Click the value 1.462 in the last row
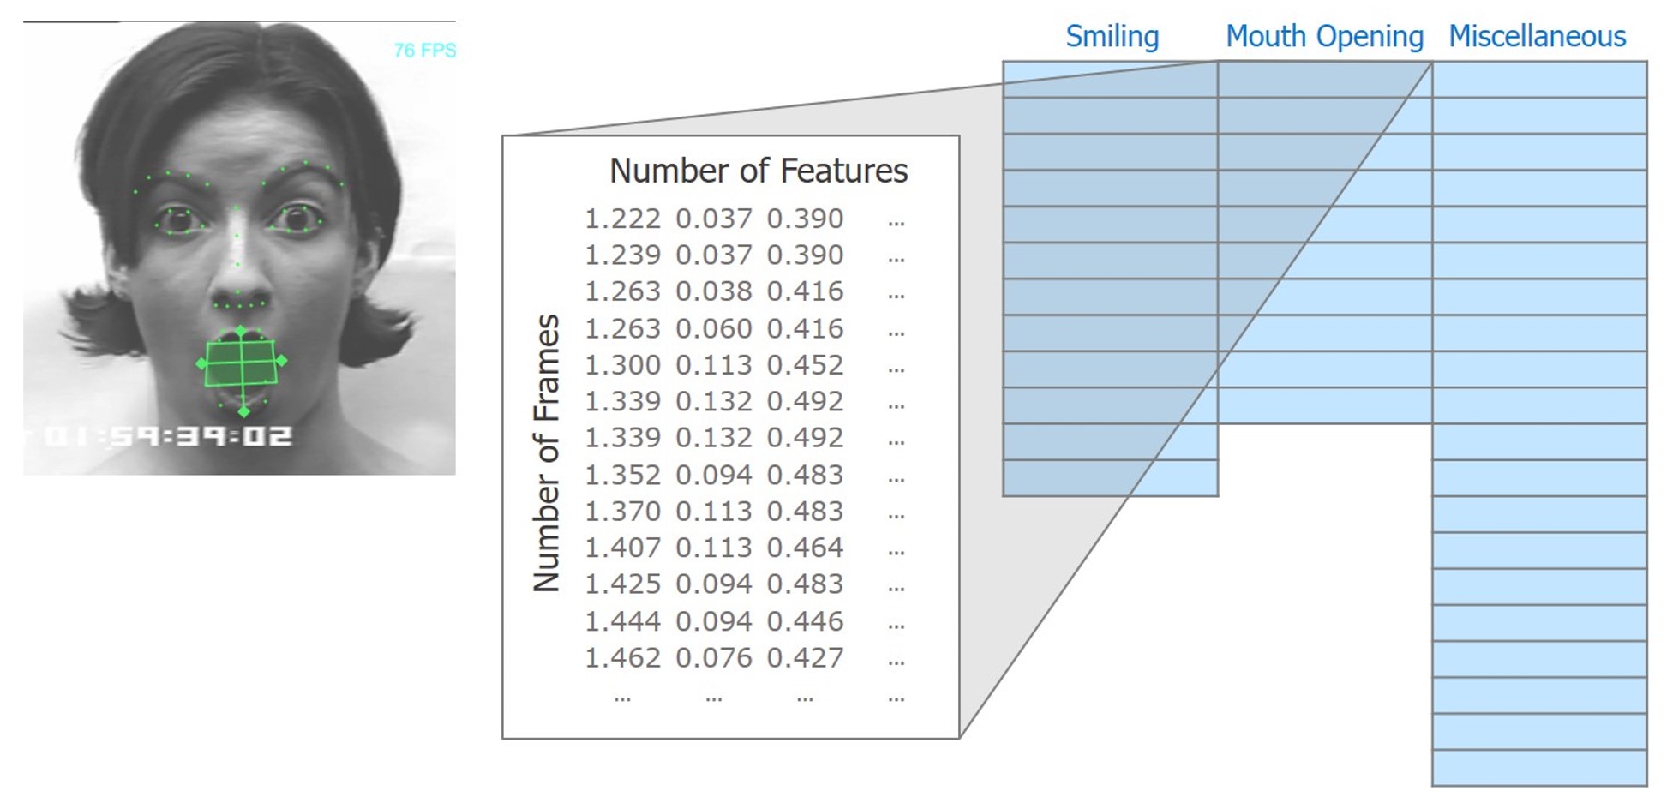 pos(622,658)
